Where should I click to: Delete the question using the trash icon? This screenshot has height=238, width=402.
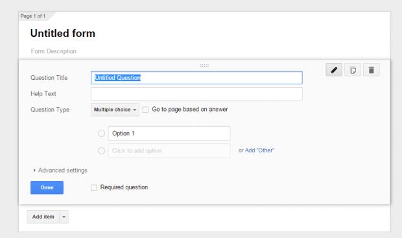pos(372,70)
